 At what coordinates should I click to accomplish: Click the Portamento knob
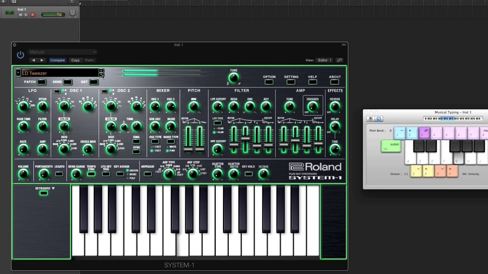tap(44, 174)
